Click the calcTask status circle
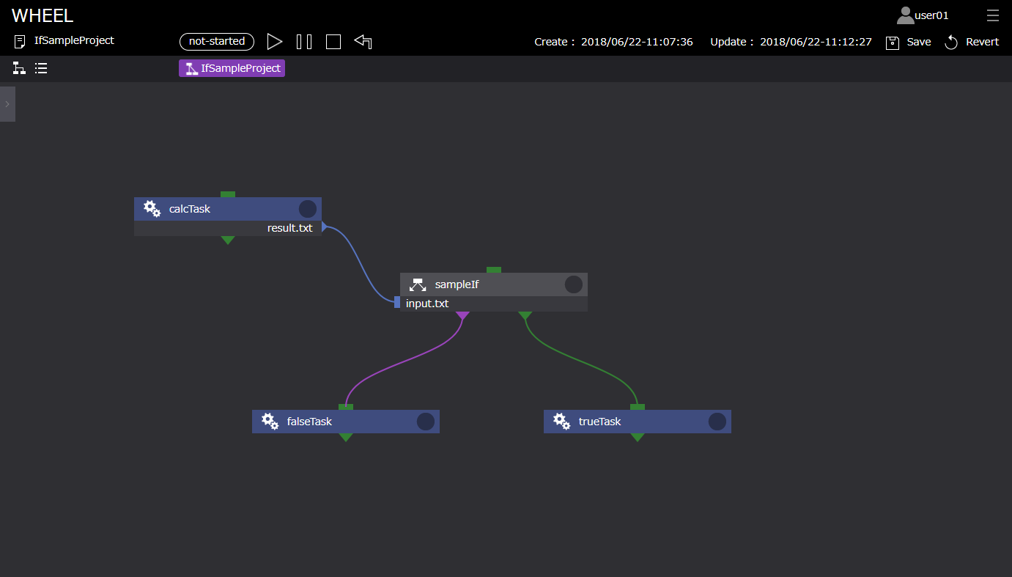This screenshot has height=577, width=1012. (308, 209)
